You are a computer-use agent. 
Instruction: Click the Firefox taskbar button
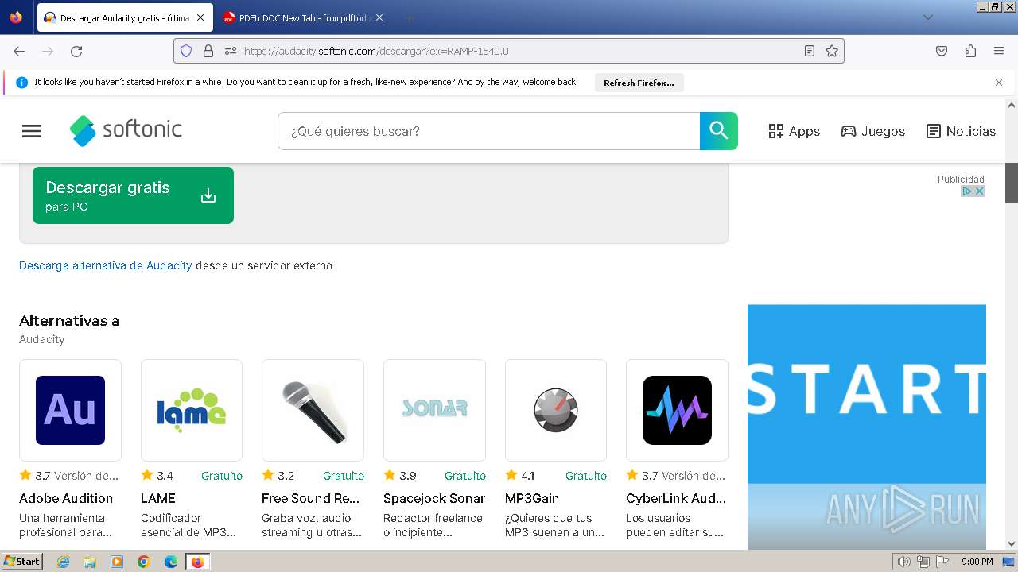click(x=197, y=562)
